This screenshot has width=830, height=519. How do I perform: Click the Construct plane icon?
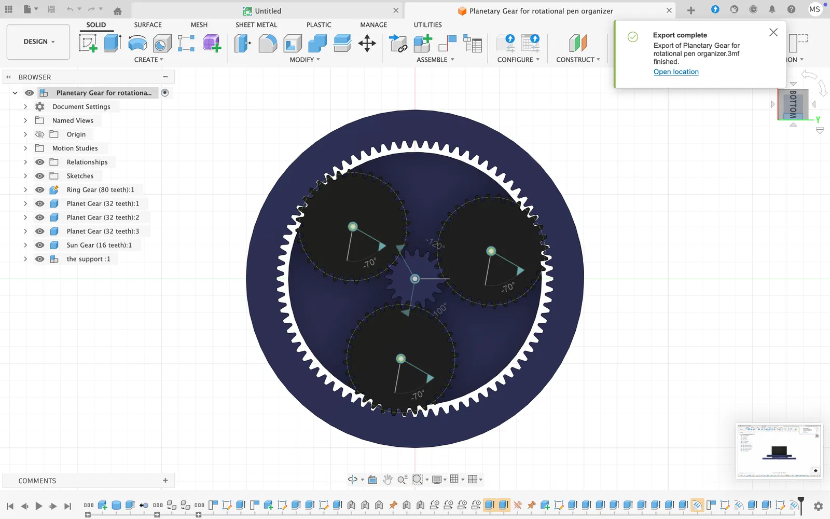click(x=578, y=43)
